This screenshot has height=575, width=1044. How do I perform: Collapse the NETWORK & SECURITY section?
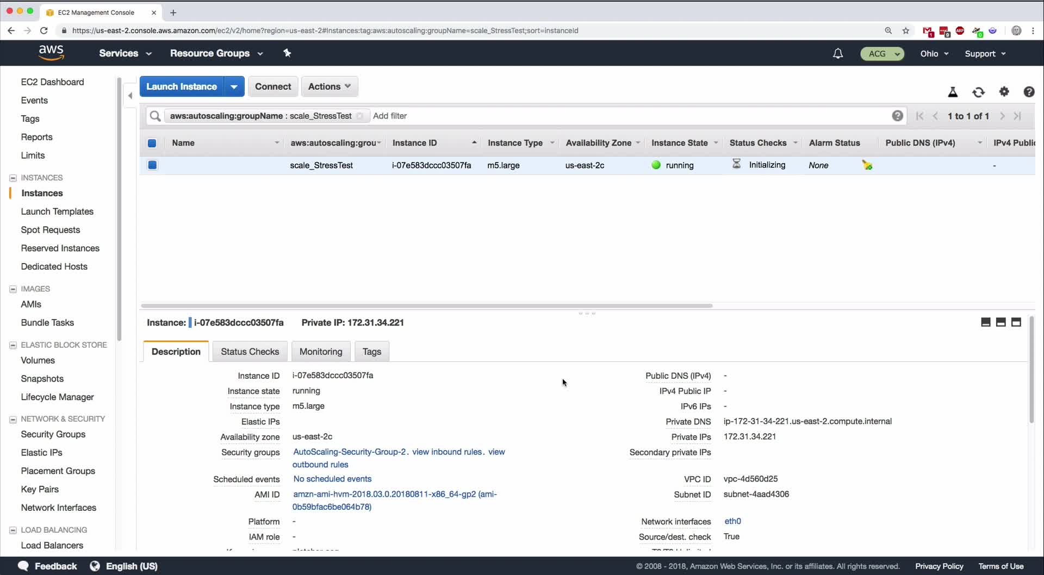coord(13,419)
